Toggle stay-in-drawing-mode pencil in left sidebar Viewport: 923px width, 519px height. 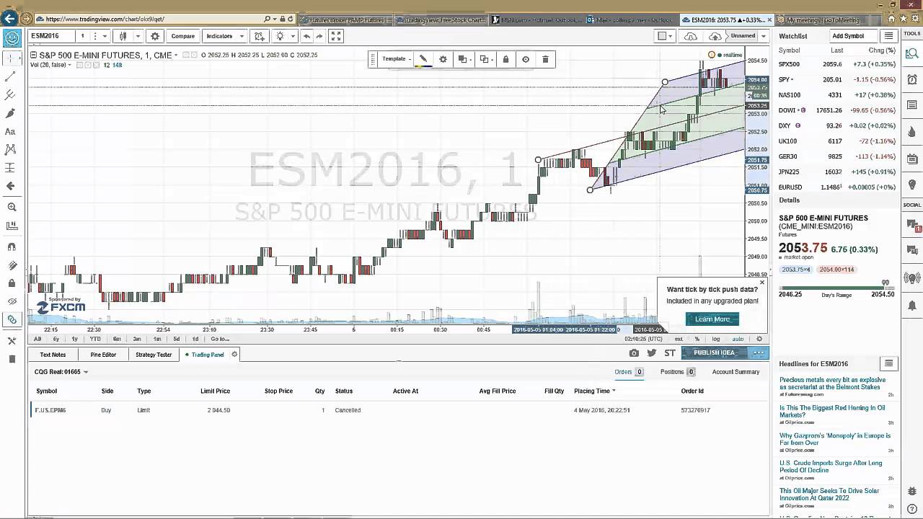[x=11, y=265]
